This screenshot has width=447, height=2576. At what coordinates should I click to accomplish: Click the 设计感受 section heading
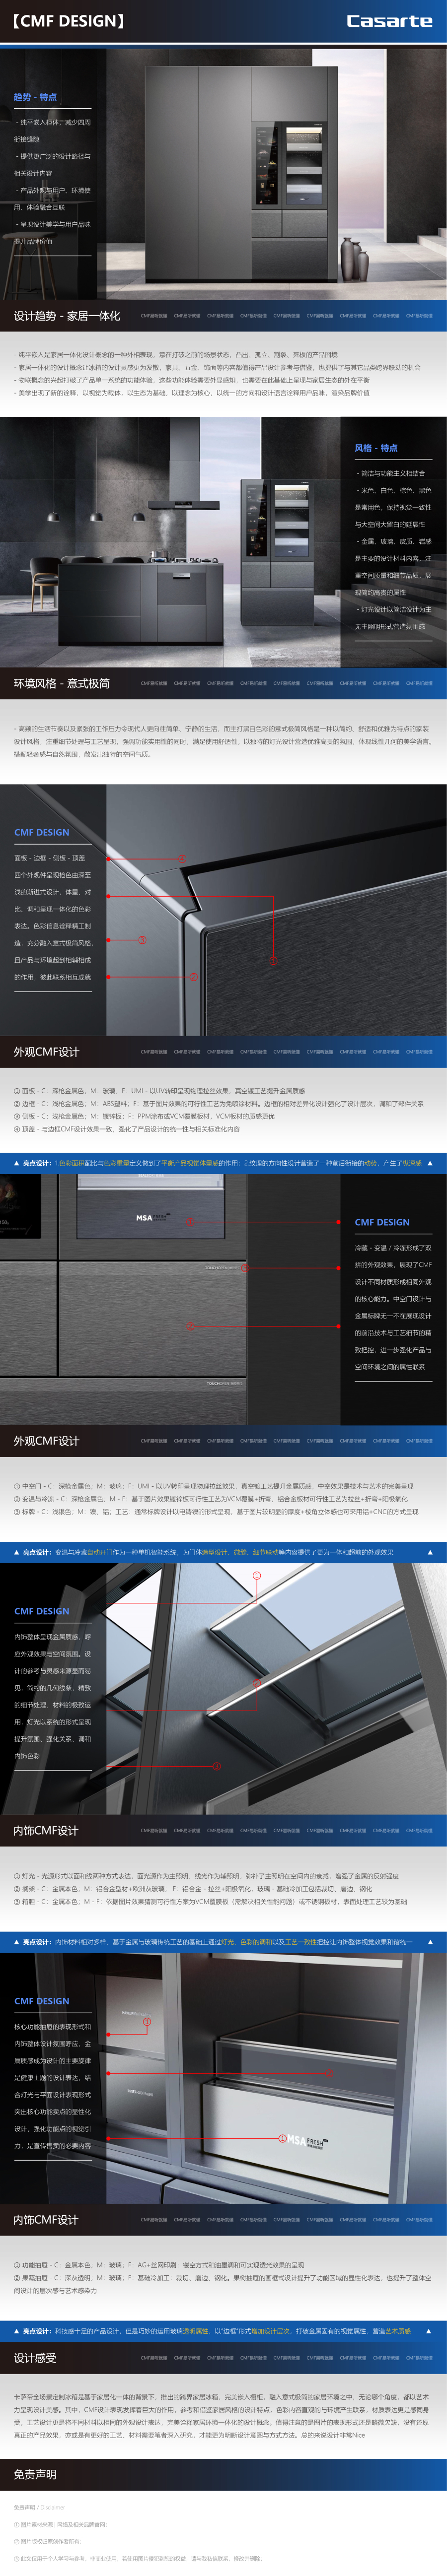[x=35, y=2357]
